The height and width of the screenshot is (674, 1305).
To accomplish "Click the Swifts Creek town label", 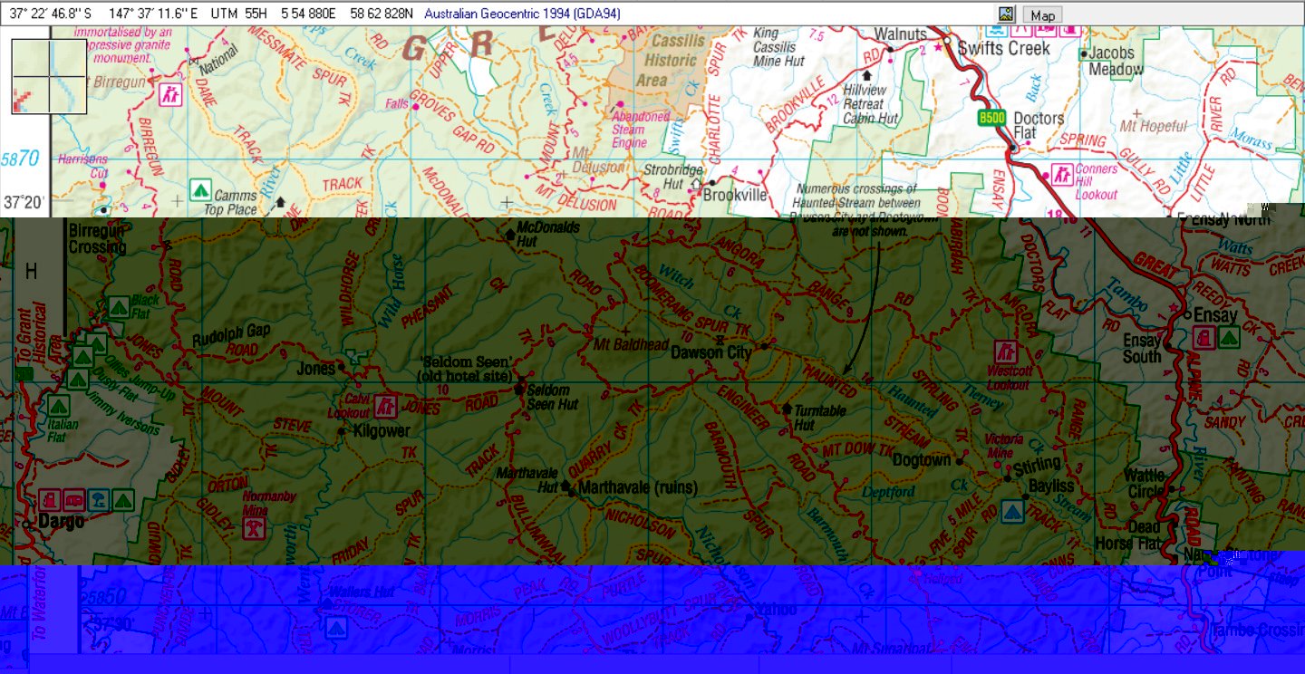I will [x=1003, y=48].
